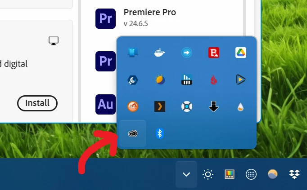The width and height of the screenshot is (307, 190).
Task: Click the blue monitor tray icon
Action: (x=132, y=53)
